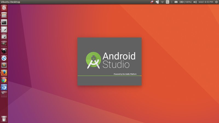Open Simplenote launcher icon
The image size is (219, 123).
pos(4,58)
